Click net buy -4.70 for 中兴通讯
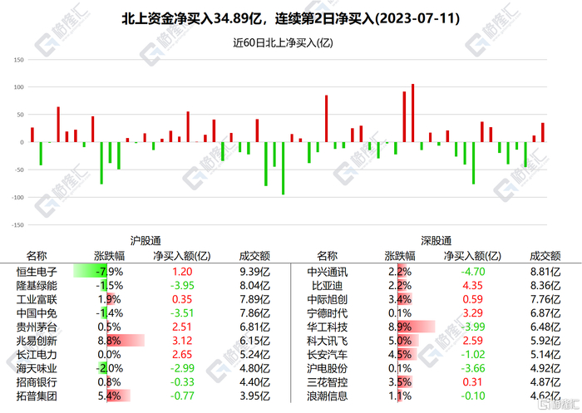 pyautogui.click(x=472, y=272)
